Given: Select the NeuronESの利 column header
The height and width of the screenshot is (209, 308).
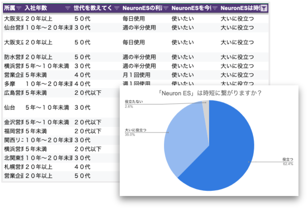Looking at the screenshot, I should click(x=142, y=8).
